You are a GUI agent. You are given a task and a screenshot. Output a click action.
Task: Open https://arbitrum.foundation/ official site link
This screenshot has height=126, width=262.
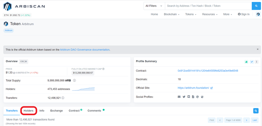pos(193,88)
